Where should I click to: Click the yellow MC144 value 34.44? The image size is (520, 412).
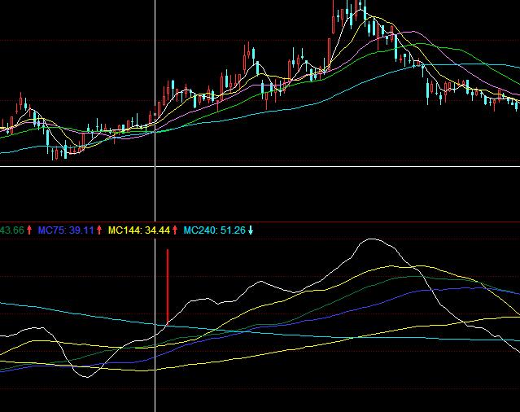click(x=156, y=231)
